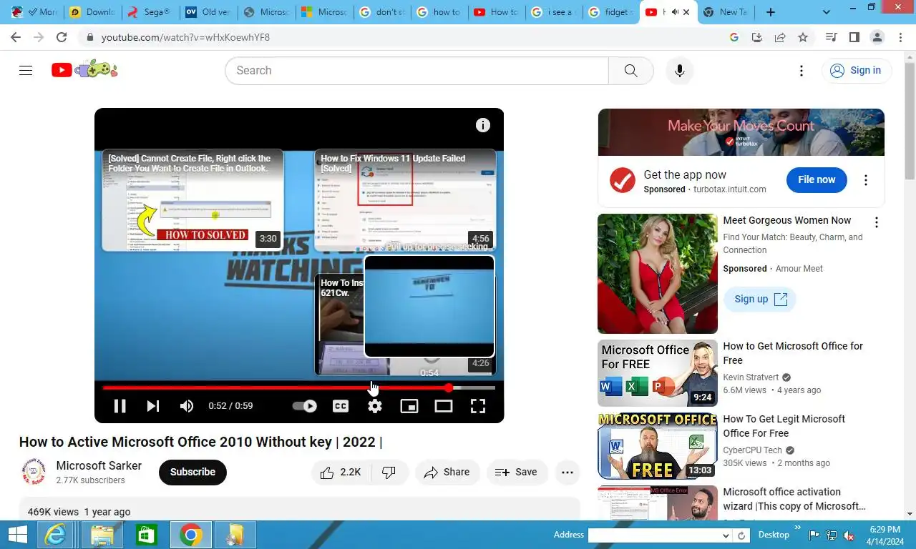Open Amour Meet ad options menu
916x549 pixels.
pos(876,222)
